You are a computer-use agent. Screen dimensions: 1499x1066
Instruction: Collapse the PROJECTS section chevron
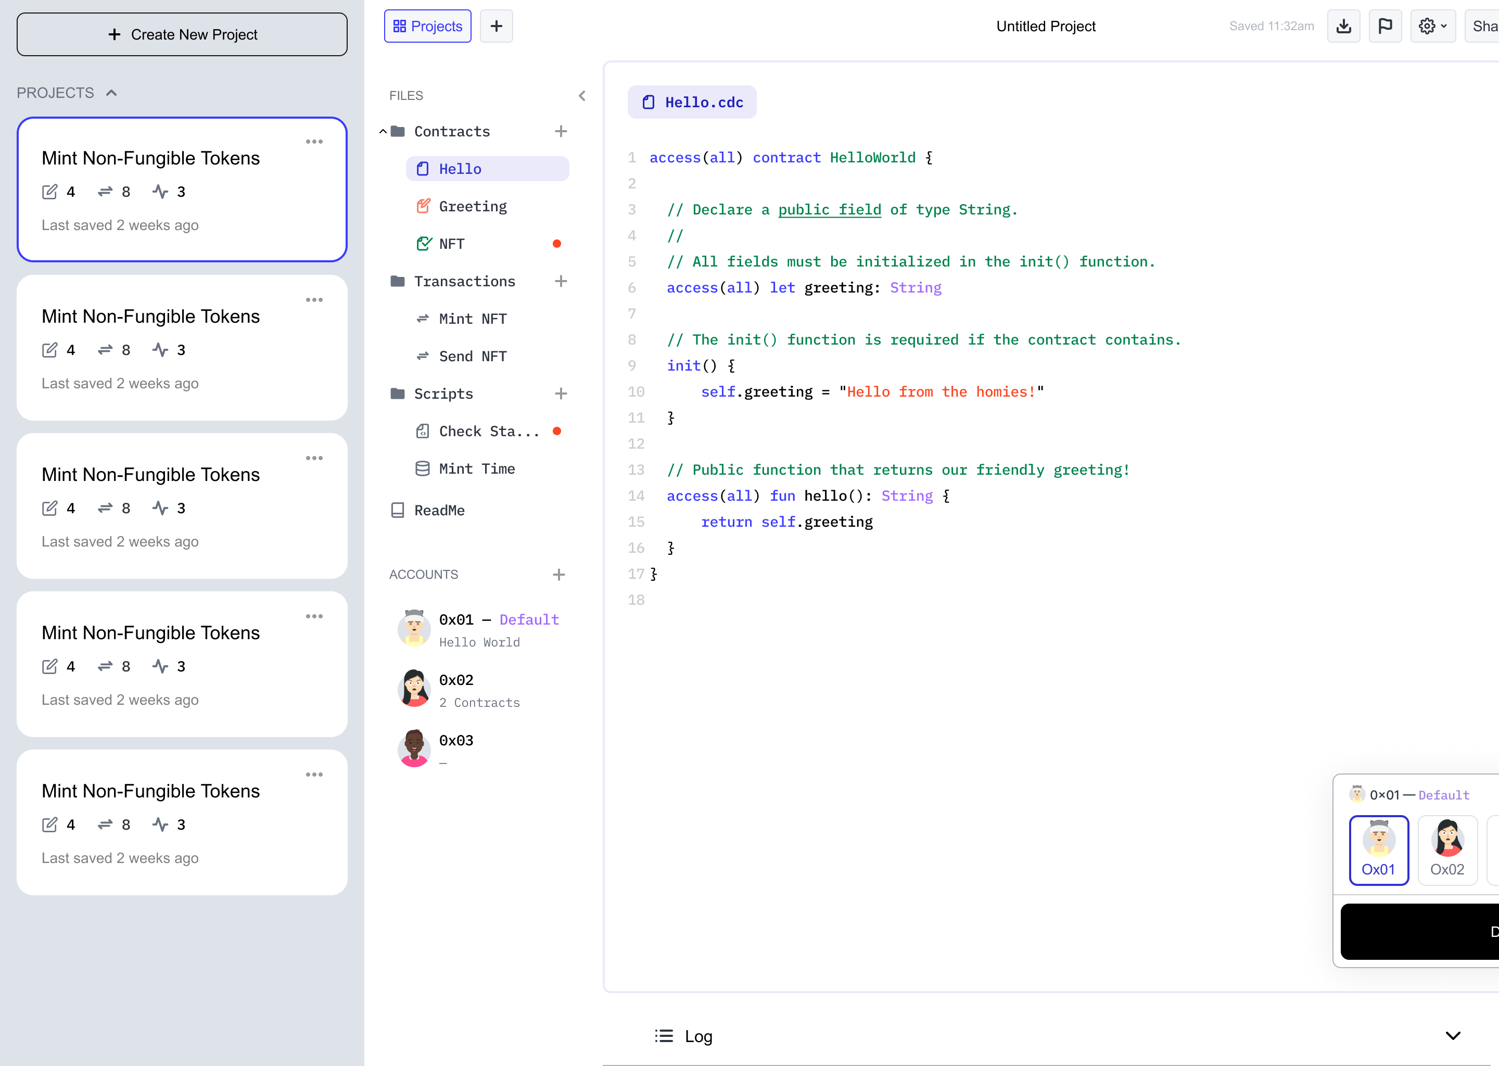point(111,93)
